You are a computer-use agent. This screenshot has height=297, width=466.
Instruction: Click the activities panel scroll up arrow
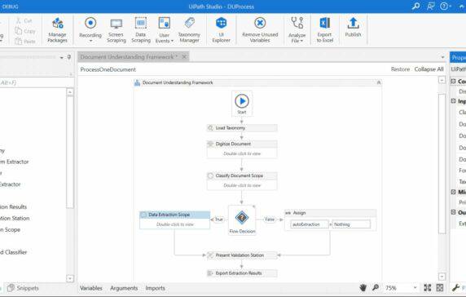point(70,92)
